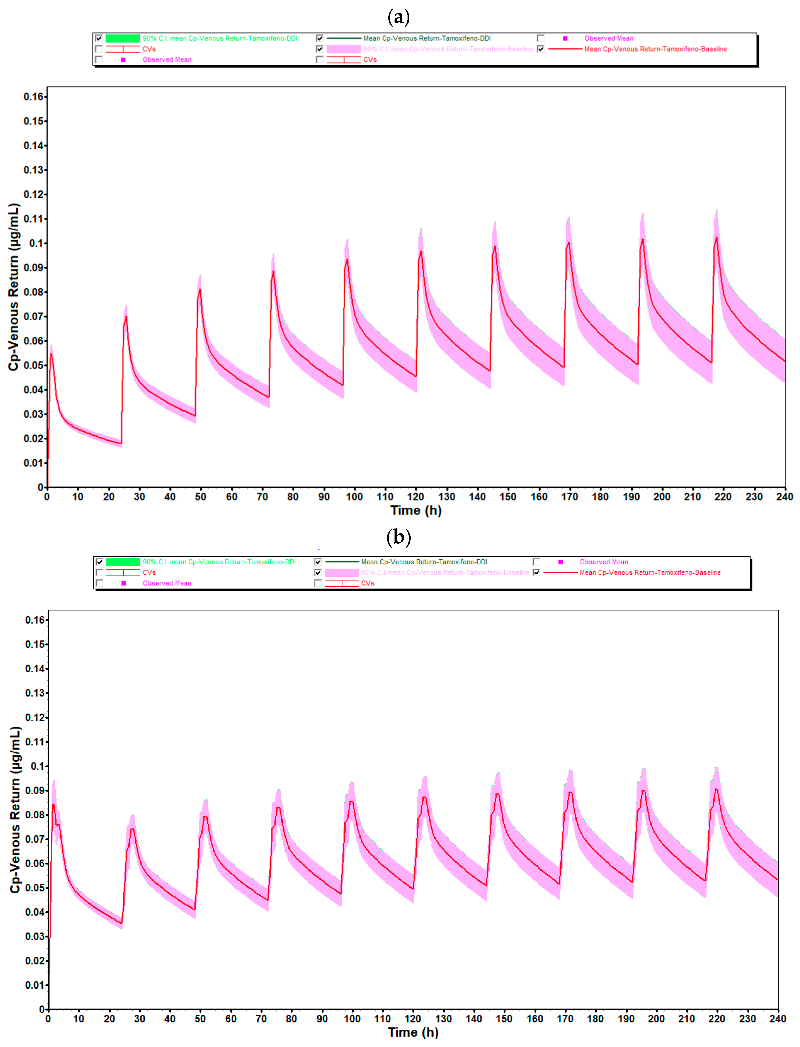Click green DDI confidence swatch in legend (b)
This screenshot has height=1047, width=800.
point(123,562)
